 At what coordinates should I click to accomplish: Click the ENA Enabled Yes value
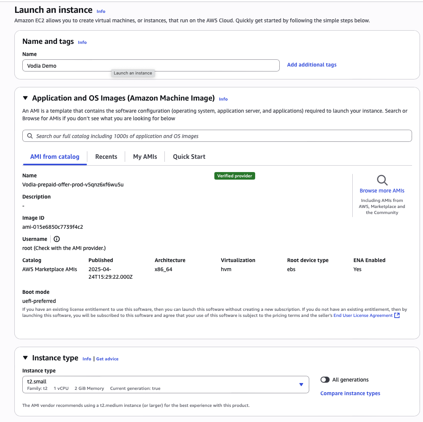(x=358, y=269)
